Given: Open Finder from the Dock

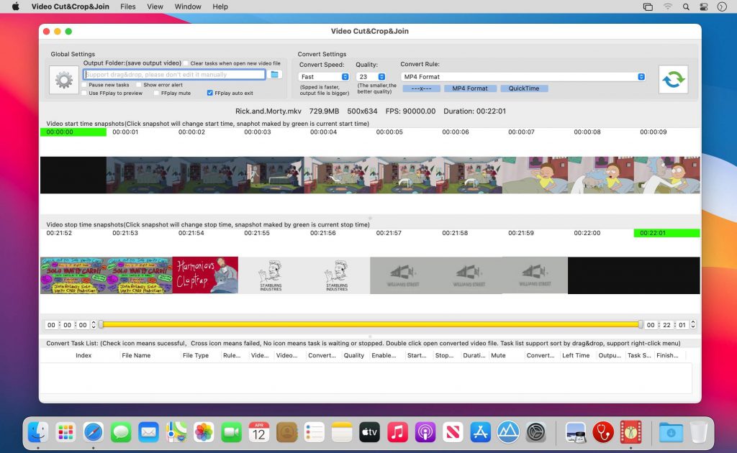Looking at the screenshot, I should click(x=39, y=432).
